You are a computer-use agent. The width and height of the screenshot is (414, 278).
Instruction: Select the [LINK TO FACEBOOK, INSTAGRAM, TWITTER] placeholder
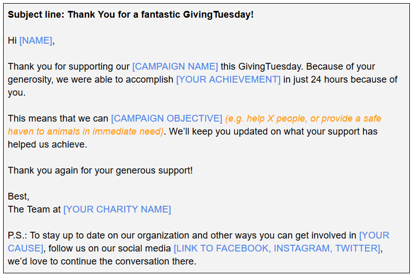(x=277, y=248)
